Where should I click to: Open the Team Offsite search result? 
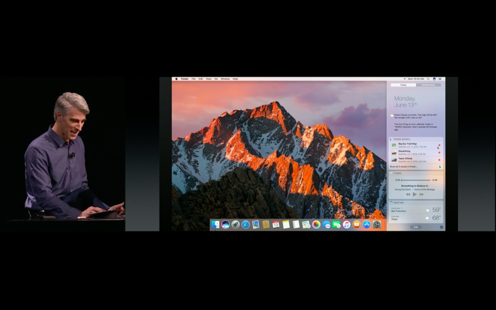click(x=416, y=160)
